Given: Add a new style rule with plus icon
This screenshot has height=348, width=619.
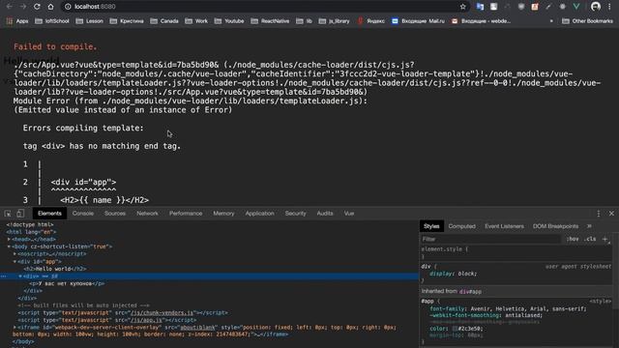Looking at the screenshot, I should pyautogui.click(x=604, y=239).
